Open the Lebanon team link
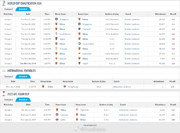180x133 pixels. pyautogui.click(x=64, y=115)
